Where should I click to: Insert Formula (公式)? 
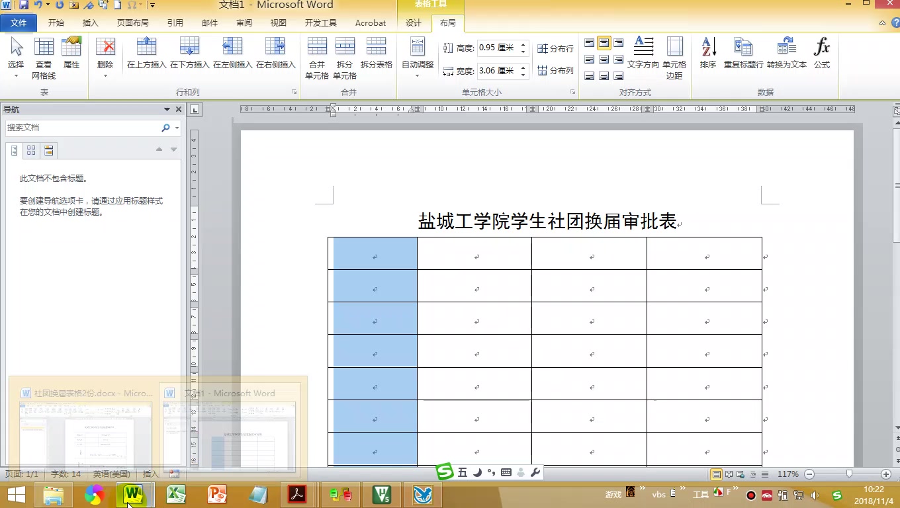coord(822,53)
